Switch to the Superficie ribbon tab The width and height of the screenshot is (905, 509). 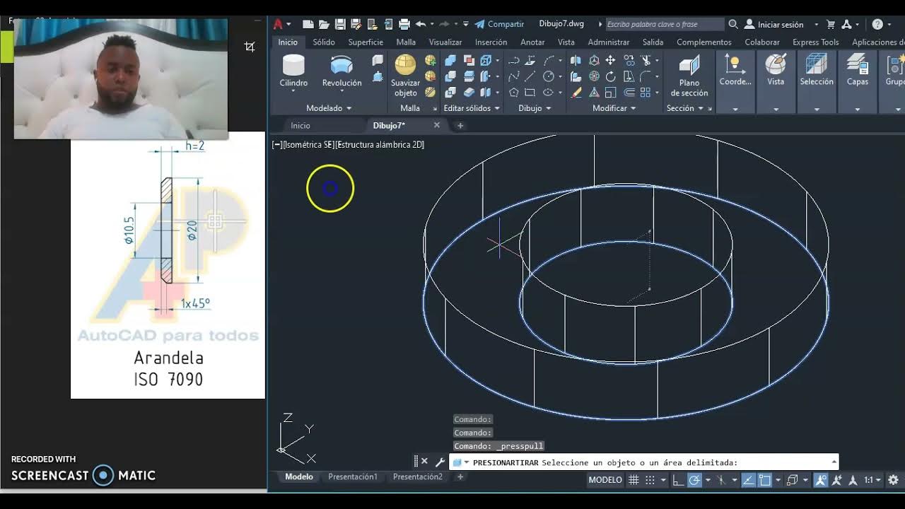click(366, 42)
